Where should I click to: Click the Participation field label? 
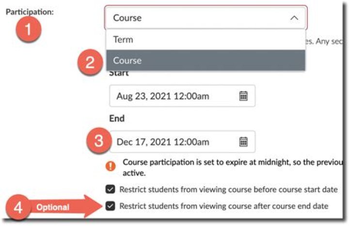point(29,11)
